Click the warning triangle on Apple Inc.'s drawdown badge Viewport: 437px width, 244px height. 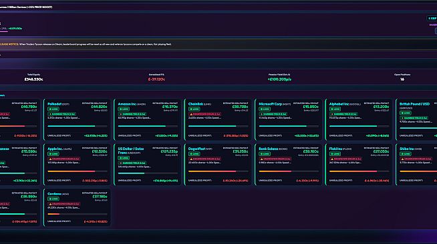(50, 159)
